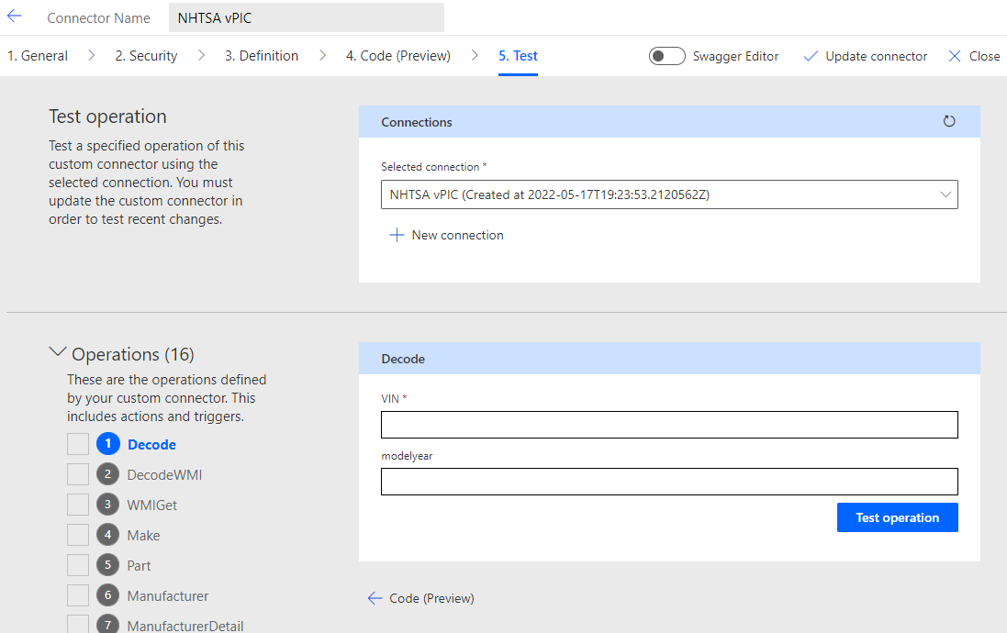The height and width of the screenshot is (633, 1007).
Task: Click the New connection link
Action: (457, 235)
